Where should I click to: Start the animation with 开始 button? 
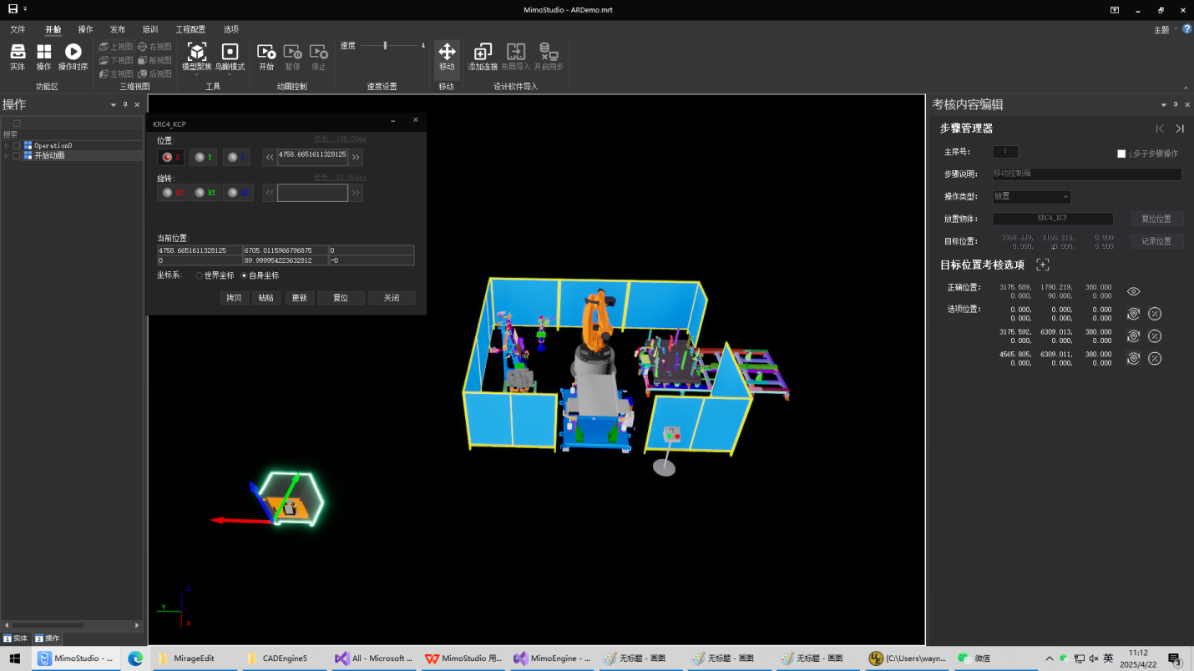pyautogui.click(x=266, y=52)
